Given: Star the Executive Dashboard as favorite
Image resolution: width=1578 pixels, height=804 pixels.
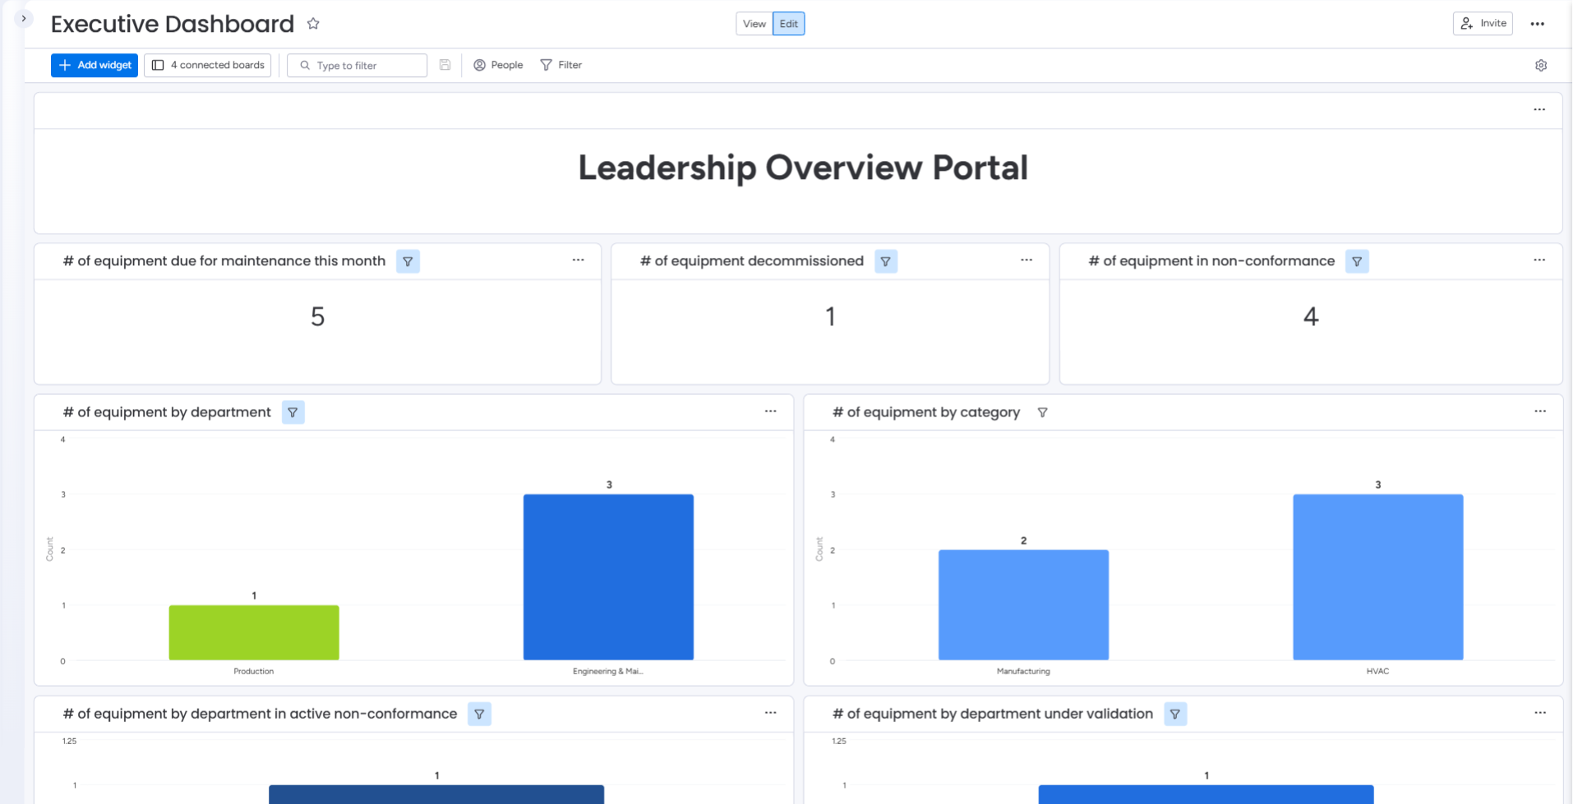Looking at the screenshot, I should tap(313, 24).
